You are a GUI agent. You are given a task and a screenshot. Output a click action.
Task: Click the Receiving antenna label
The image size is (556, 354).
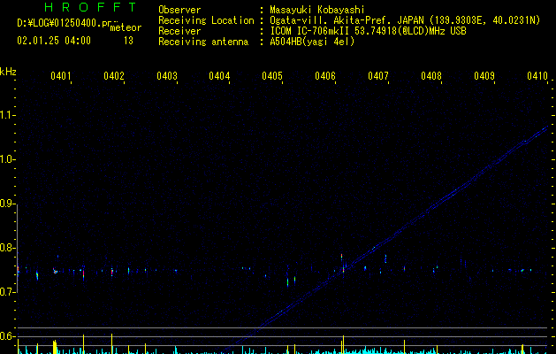[203, 42]
